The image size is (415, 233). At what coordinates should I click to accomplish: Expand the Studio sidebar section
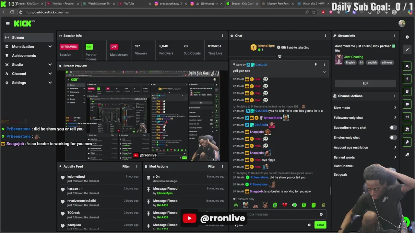[x=50, y=65]
